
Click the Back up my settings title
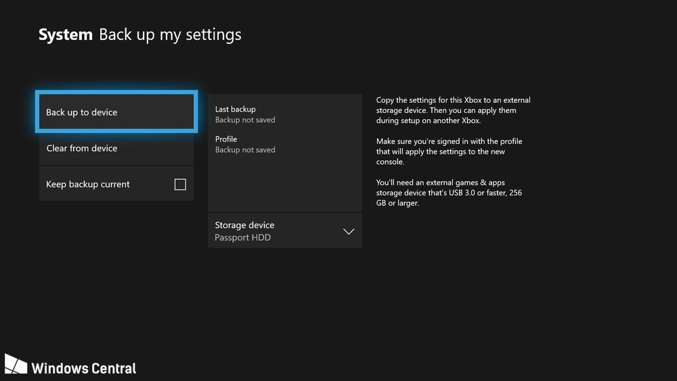[x=170, y=35]
